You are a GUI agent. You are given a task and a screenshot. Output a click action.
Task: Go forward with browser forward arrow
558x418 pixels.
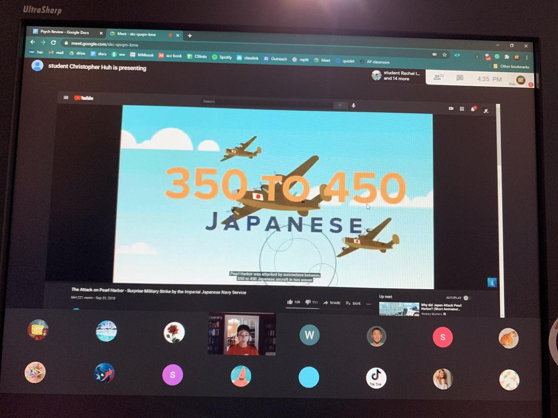43,42
